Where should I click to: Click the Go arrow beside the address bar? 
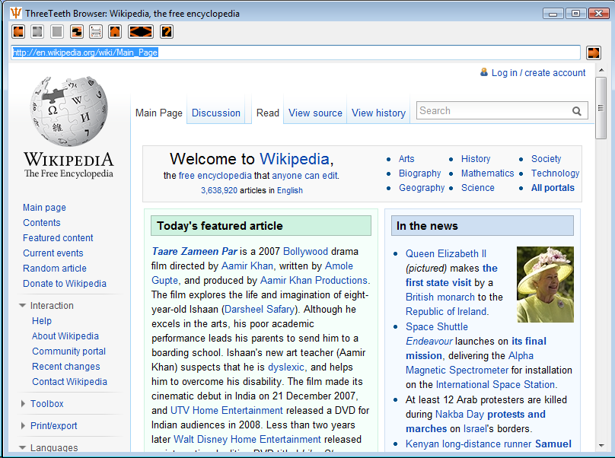coord(594,52)
